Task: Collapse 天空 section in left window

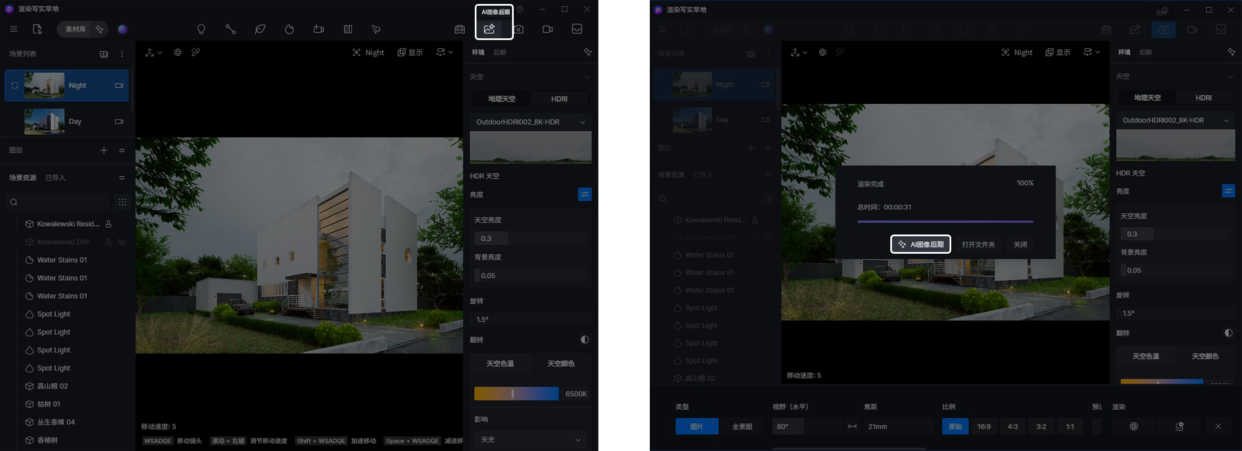Action: [587, 77]
